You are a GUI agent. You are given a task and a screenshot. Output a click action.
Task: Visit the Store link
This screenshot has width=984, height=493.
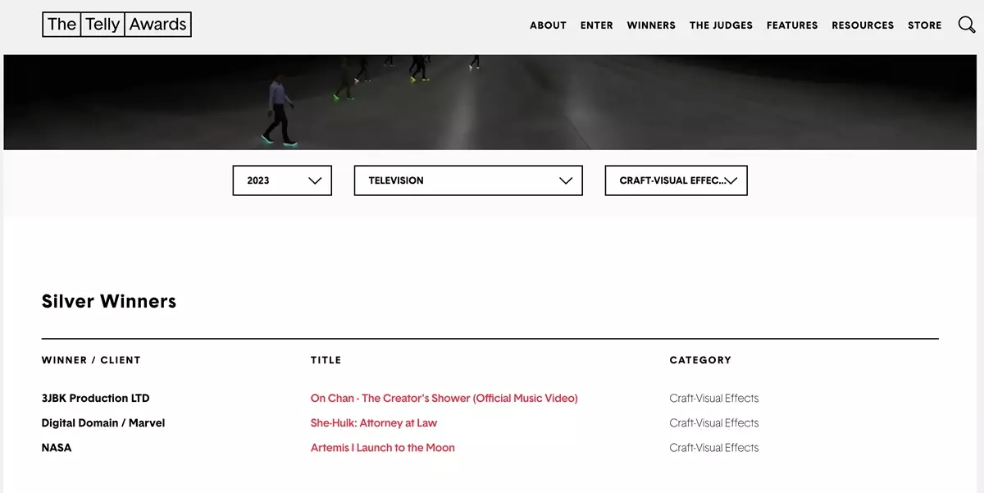[x=924, y=25]
